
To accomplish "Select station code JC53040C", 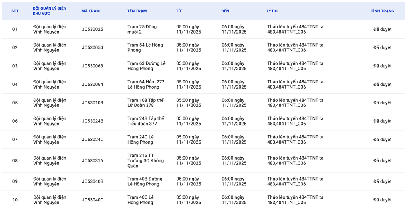I will click(x=93, y=200).
